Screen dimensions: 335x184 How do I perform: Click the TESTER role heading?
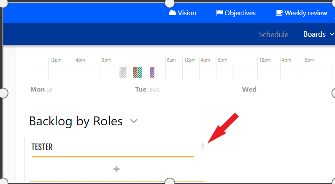[x=42, y=147]
